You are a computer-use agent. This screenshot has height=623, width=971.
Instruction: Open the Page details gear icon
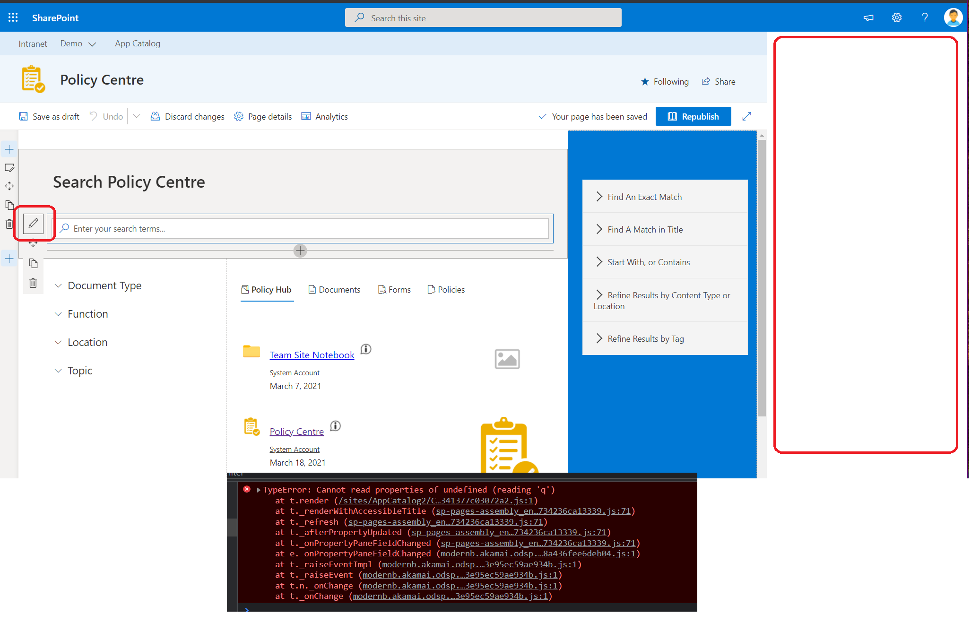(239, 116)
